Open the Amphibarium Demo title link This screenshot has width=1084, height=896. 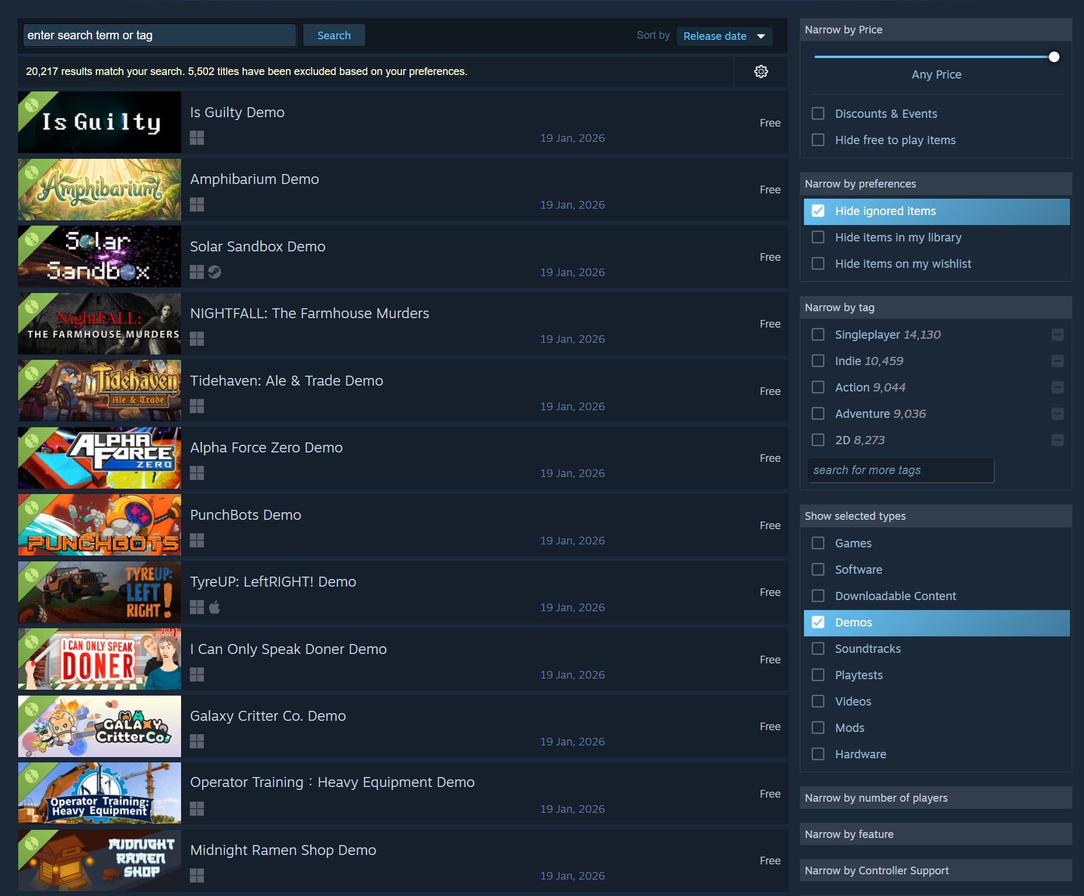click(254, 179)
